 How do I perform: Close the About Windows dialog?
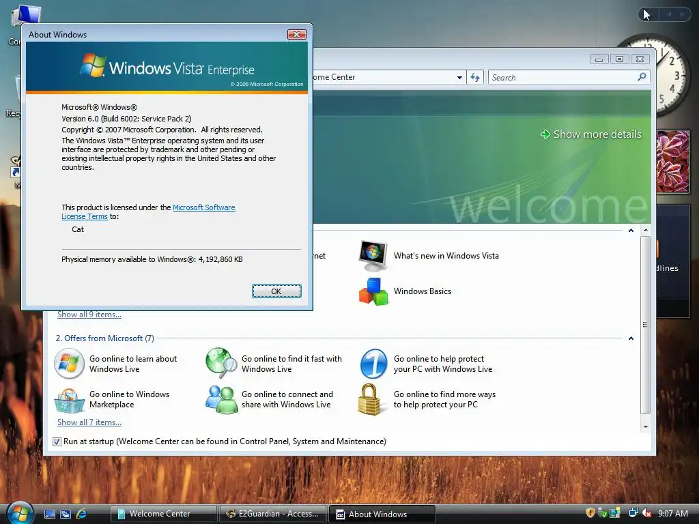296,34
